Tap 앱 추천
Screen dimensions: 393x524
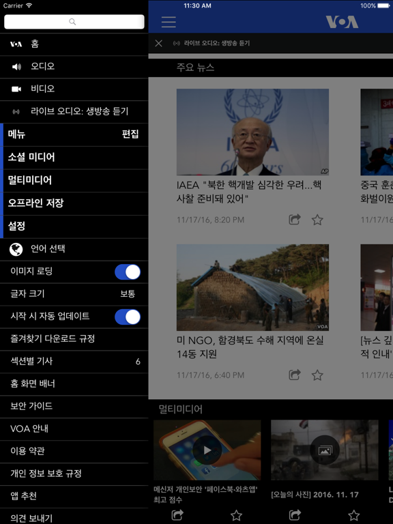(74, 496)
